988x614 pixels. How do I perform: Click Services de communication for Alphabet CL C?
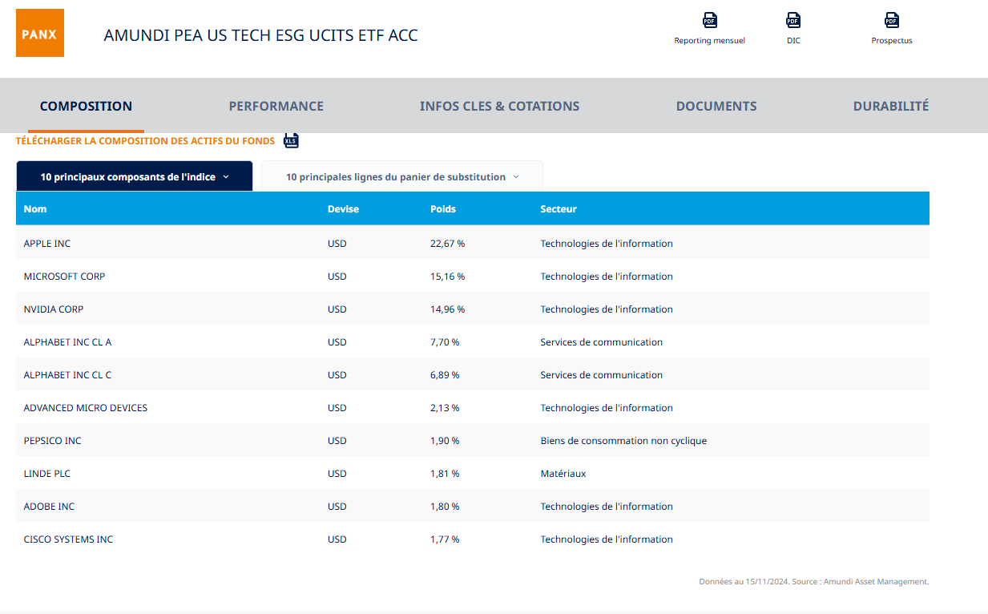click(602, 375)
